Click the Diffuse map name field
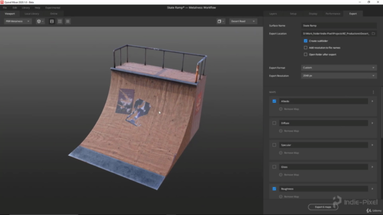 tap(323, 123)
